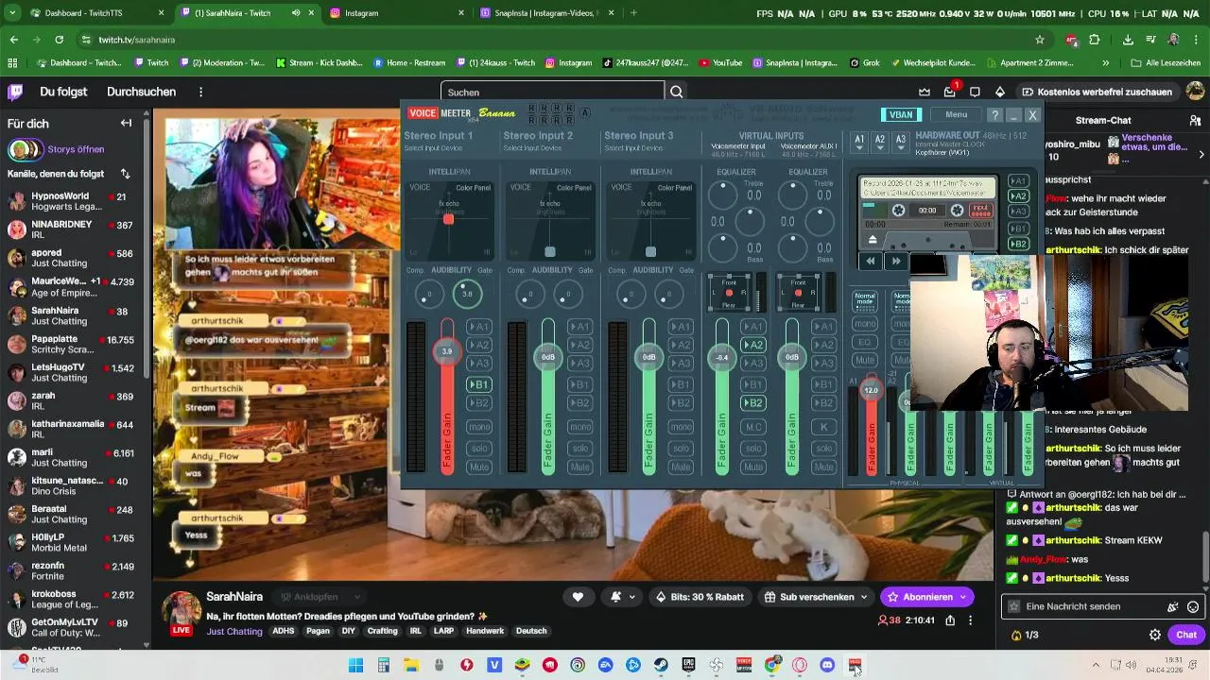This screenshot has width=1210, height=680.
Task: Enable solo on Stereo Input 2
Action: [x=579, y=448]
